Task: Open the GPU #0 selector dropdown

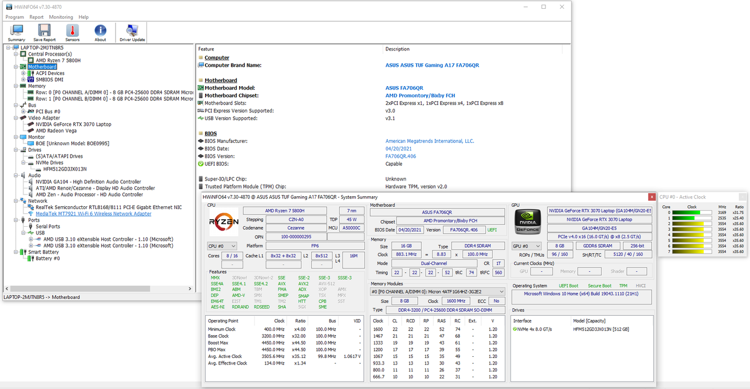Action: click(527, 246)
